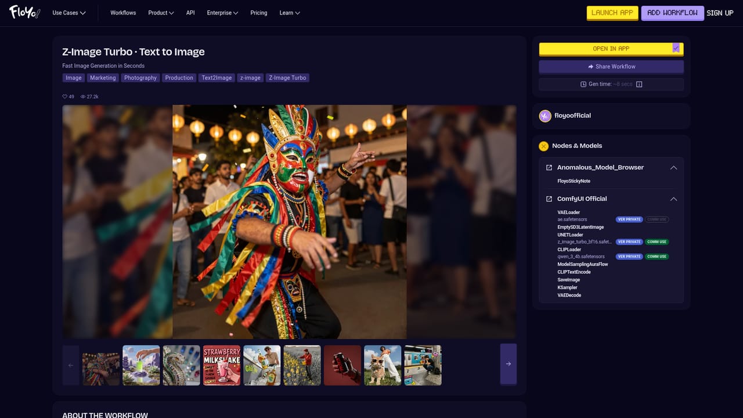Open the API page from navigation

coord(190,13)
